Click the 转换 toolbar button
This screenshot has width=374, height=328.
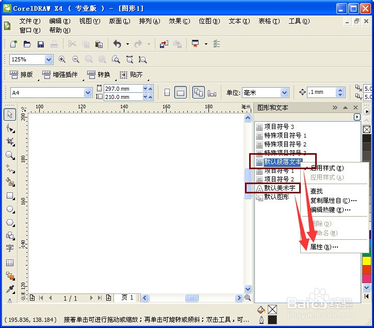coord(99,75)
